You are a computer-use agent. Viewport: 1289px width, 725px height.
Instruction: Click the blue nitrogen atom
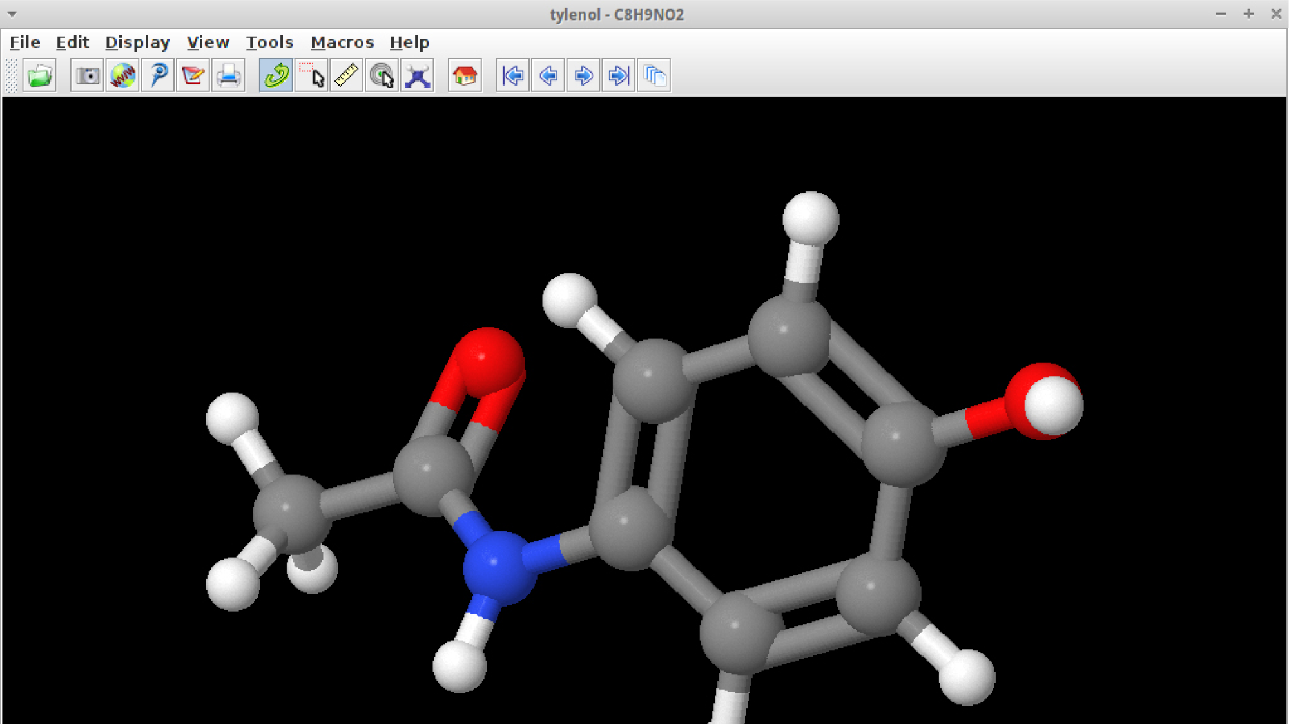(498, 567)
